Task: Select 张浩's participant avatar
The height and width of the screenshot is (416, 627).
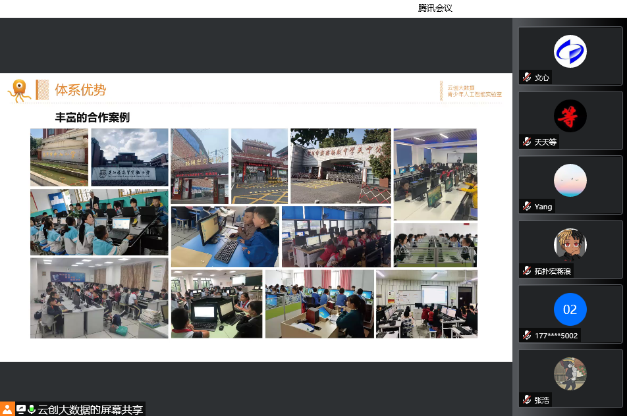Action: (570, 374)
